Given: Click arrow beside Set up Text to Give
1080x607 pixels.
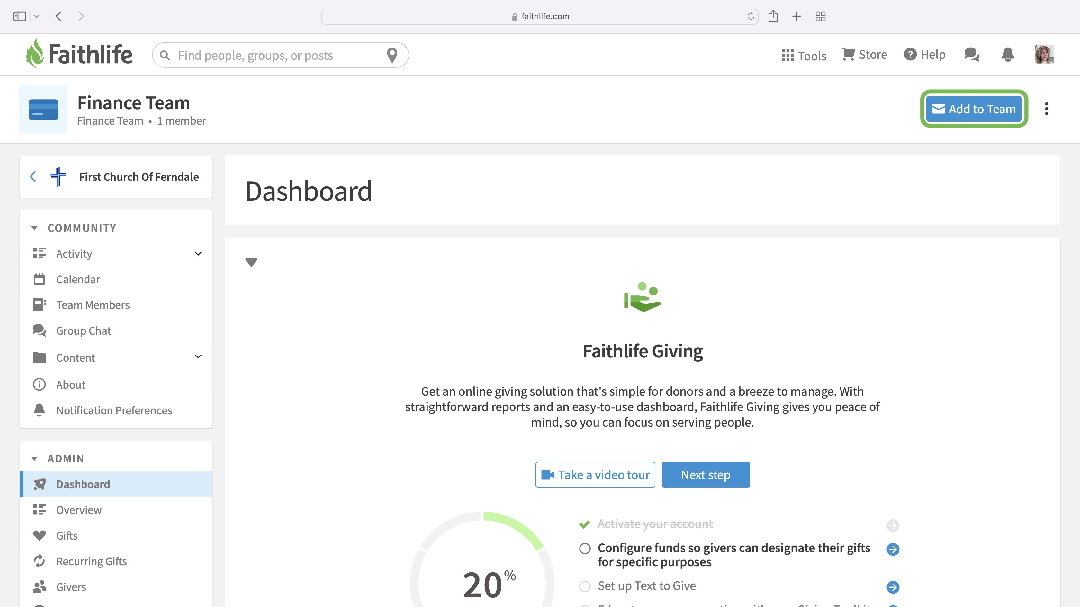Looking at the screenshot, I should 893,587.
